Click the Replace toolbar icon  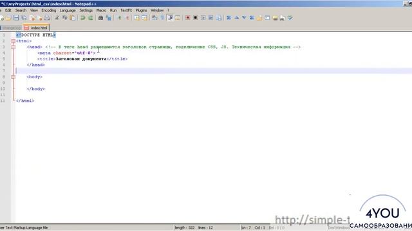point(108,18)
